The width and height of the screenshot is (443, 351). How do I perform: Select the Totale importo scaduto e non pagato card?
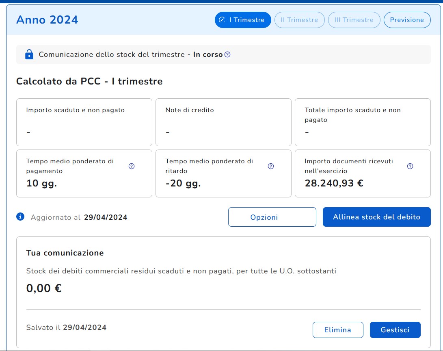[363, 122]
